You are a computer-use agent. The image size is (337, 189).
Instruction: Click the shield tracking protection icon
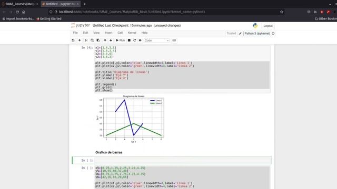[x=51, y=12]
